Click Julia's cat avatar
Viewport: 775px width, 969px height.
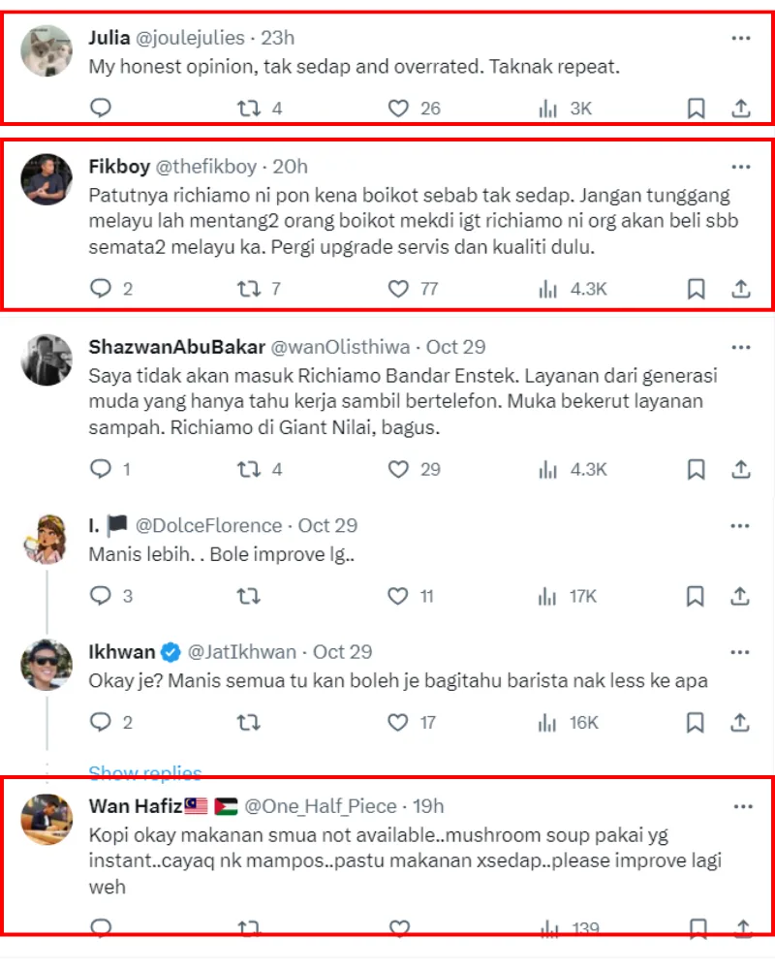click(x=46, y=50)
